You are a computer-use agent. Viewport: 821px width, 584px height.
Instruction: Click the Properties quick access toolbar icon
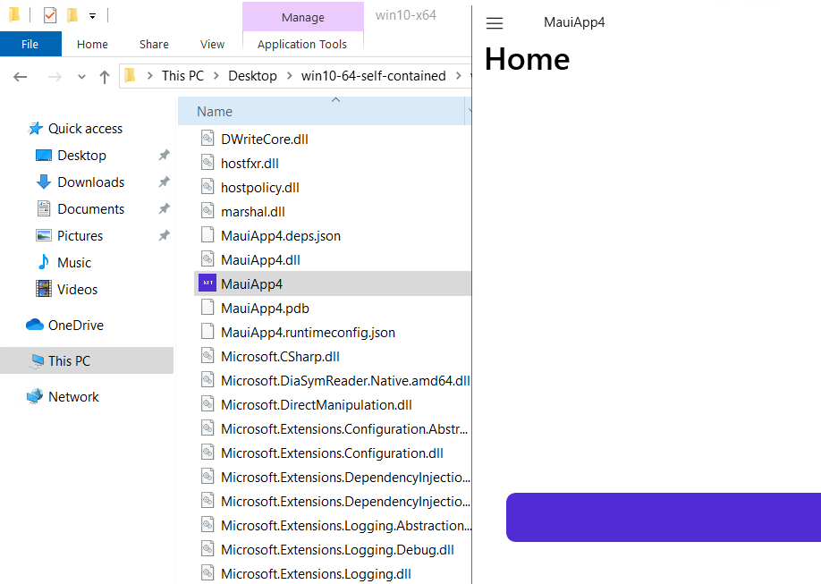[x=50, y=15]
